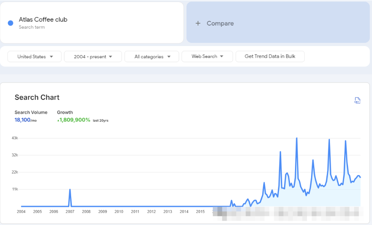Click the 11k label on the y-axis
This screenshot has width=372, height=225.
pos(14,189)
